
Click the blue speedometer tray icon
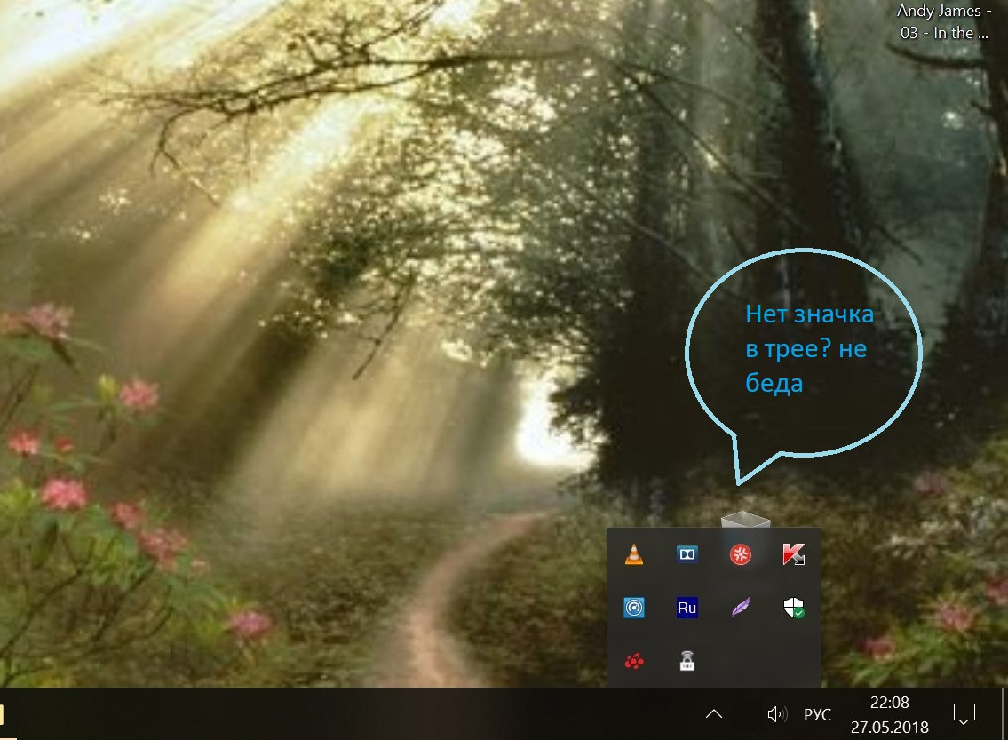tap(633, 608)
